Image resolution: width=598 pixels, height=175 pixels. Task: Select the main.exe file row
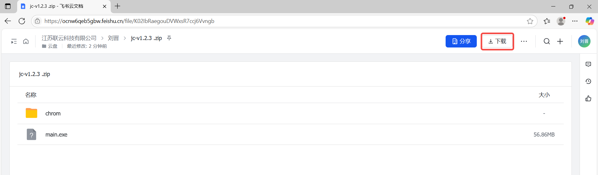coord(290,135)
